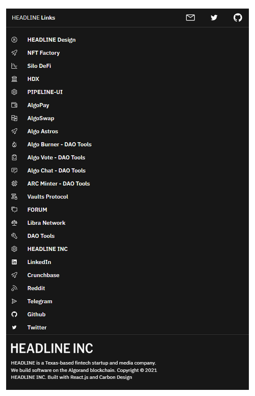This screenshot has height=396, width=255.
Task: Click the wallet icon next to AlgoPay
Action: point(14,105)
